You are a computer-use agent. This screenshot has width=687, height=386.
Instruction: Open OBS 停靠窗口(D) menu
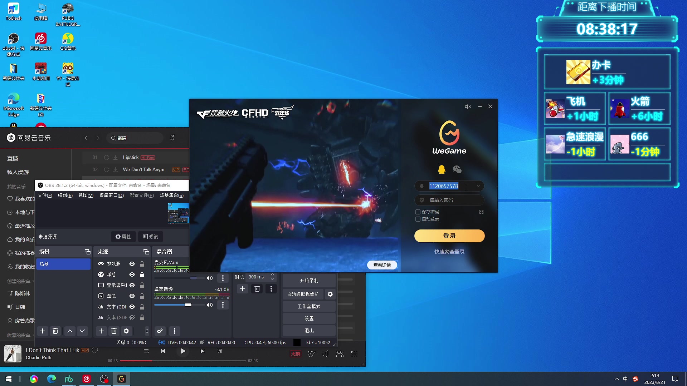(x=112, y=195)
